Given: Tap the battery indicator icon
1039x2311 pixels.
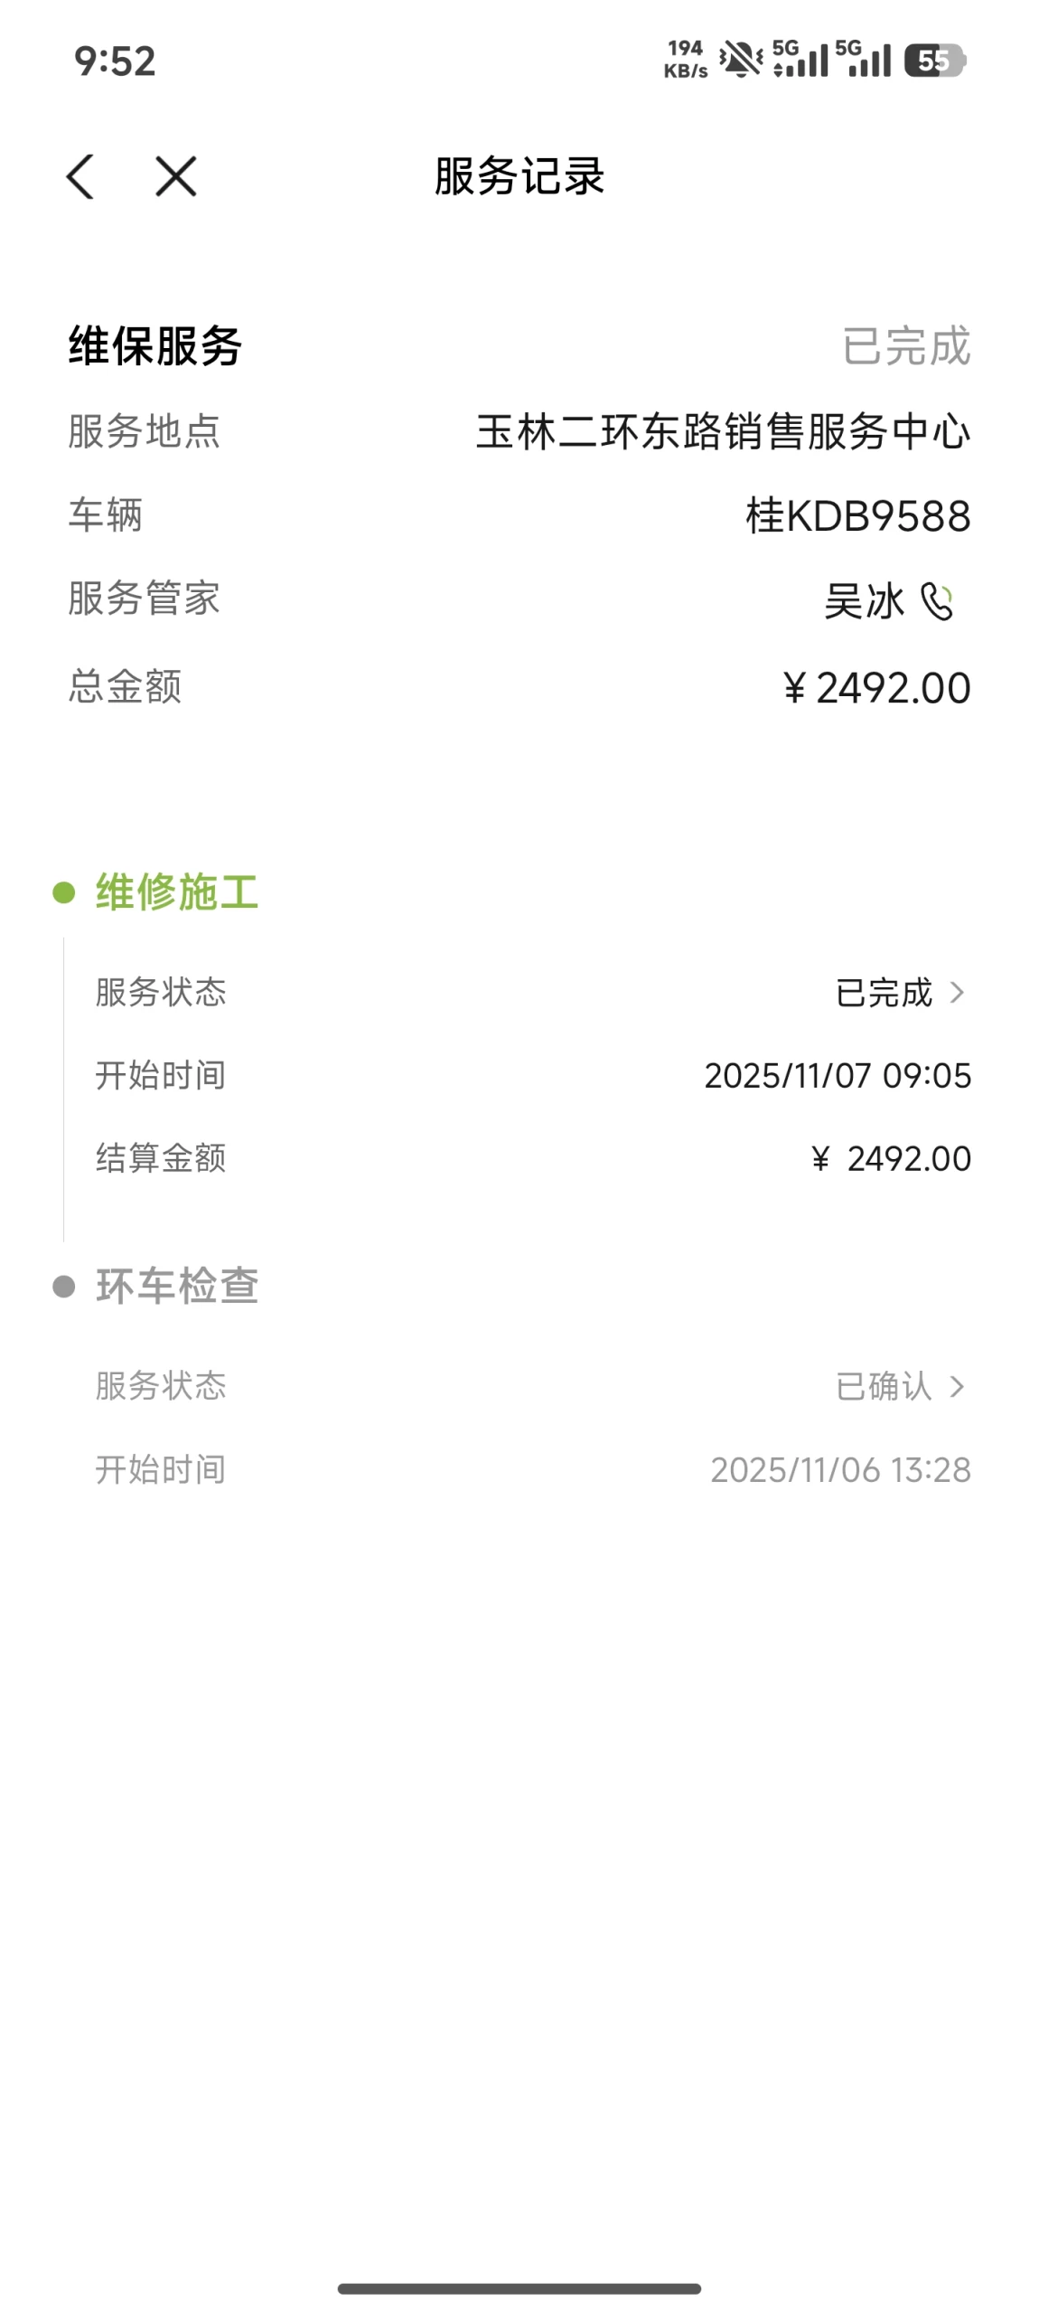Looking at the screenshot, I should coord(934,61).
